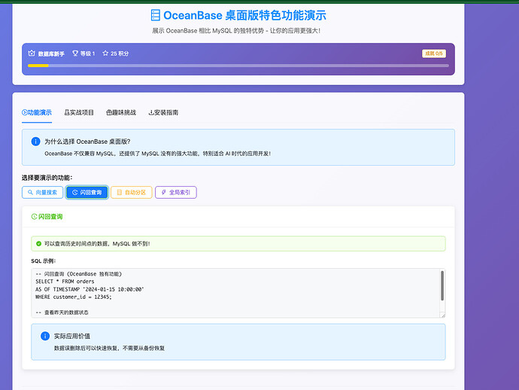This screenshot has width=519, height=390.
Task: Open the 成就 0/5 achievements badge
Action: click(433, 53)
